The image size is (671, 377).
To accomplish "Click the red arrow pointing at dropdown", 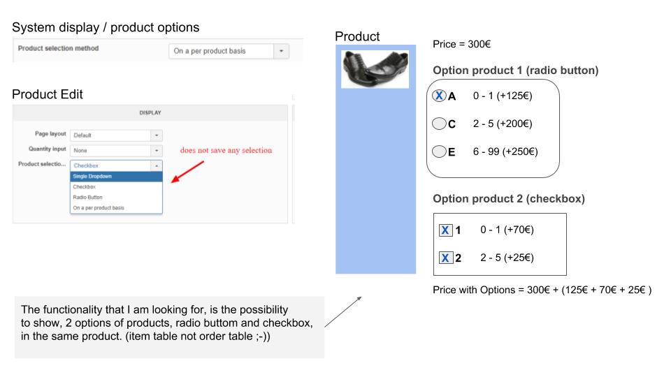I will tap(187, 172).
